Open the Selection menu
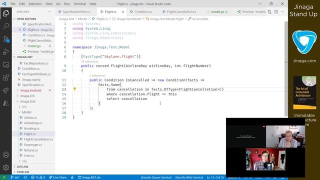Screen dimensions: 320x180 pyautogui.click(x=35, y=4)
